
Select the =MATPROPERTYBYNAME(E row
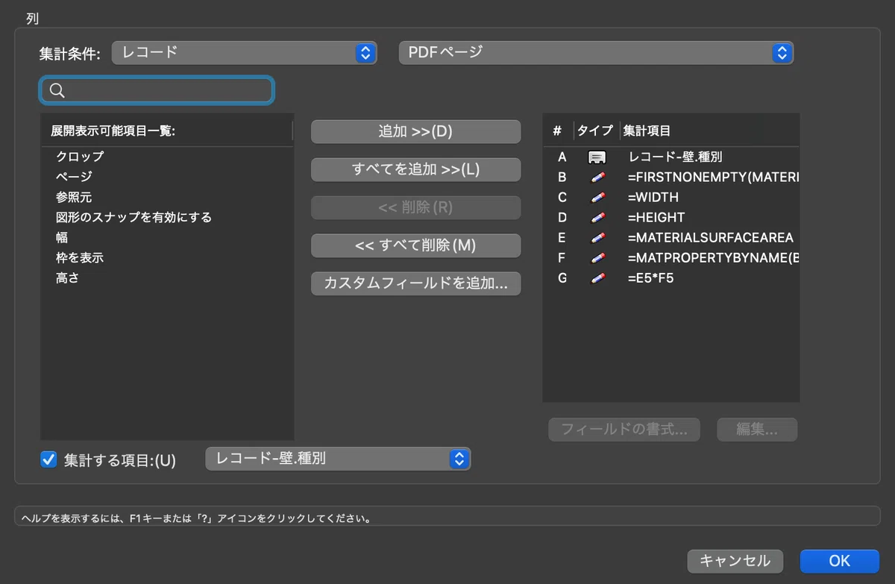(x=671, y=258)
